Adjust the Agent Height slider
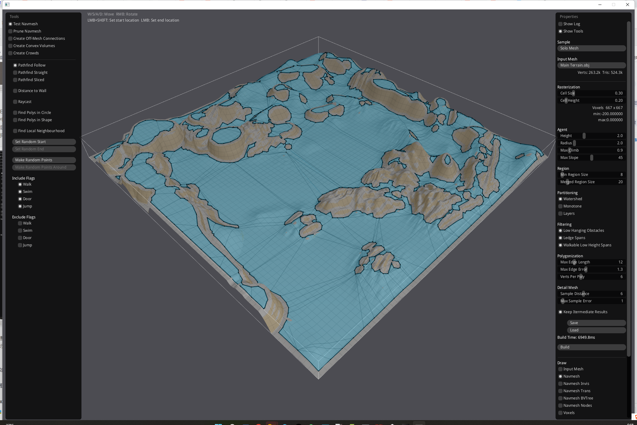 coord(591,136)
